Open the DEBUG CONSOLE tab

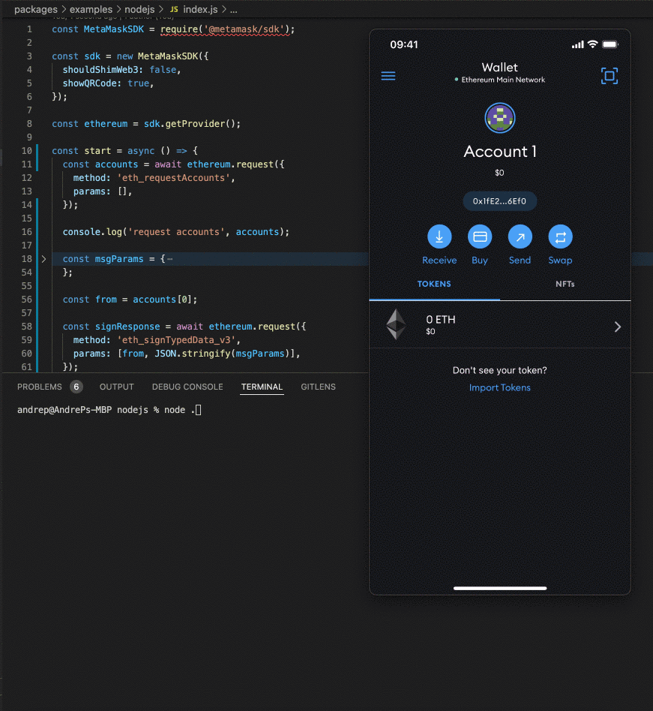pos(187,387)
